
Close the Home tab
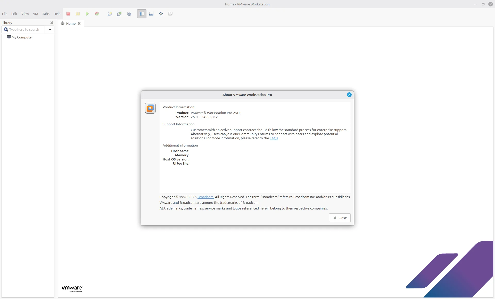click(x=79, y=23)
